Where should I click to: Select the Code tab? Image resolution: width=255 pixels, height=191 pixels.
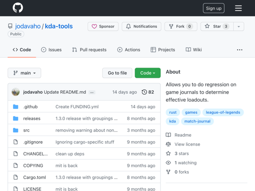point(22,50)
